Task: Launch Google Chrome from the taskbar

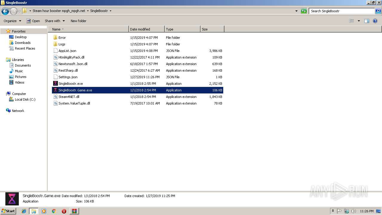Action: click(54, 211)
